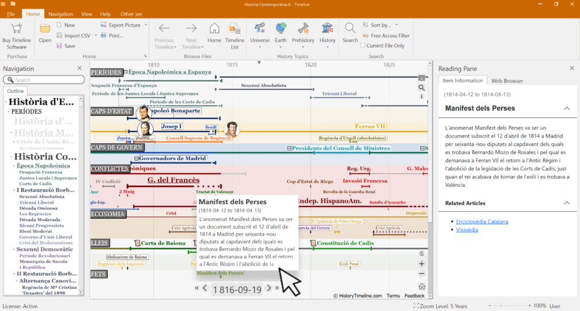This screenshot has height=311, width=580.
Task: Open the Universe history topic
Action: tap(260, 35)
